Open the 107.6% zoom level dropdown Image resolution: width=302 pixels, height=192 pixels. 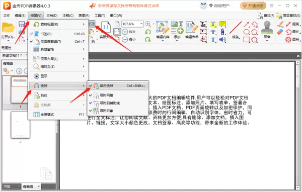click(x=141, y=24)
